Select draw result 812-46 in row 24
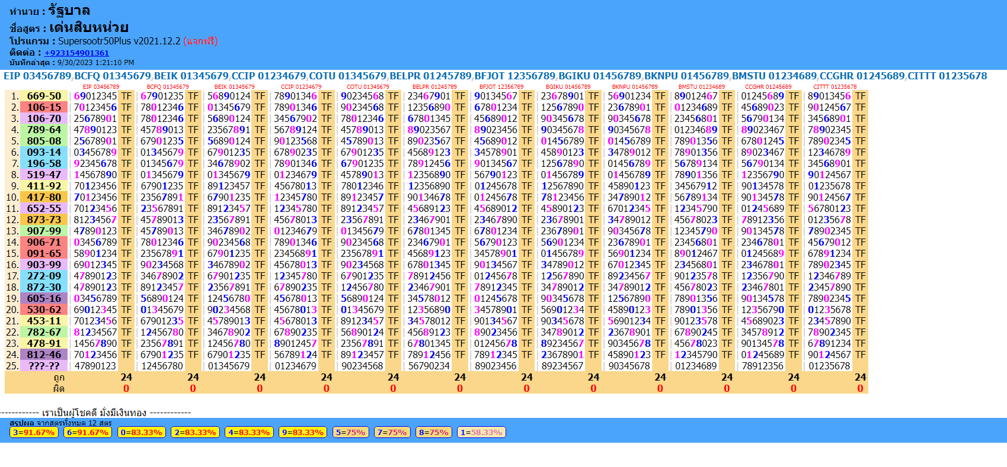 tap(44, 355)
